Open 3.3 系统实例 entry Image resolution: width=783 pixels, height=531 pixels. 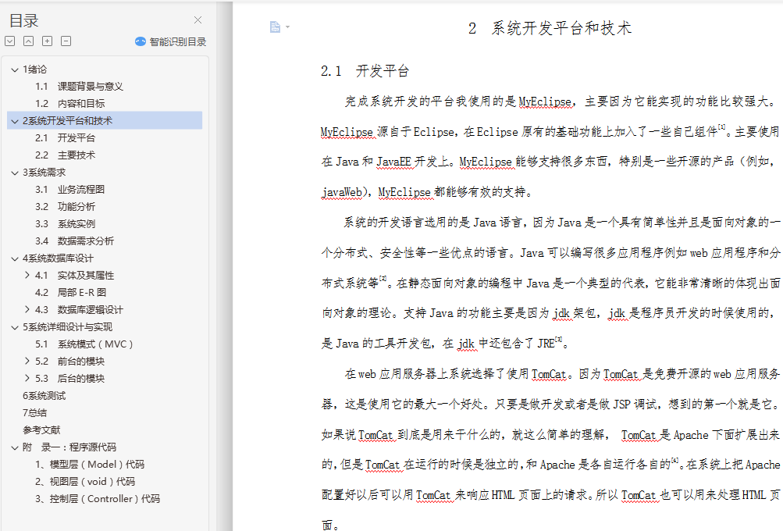[x=65, y=224]
